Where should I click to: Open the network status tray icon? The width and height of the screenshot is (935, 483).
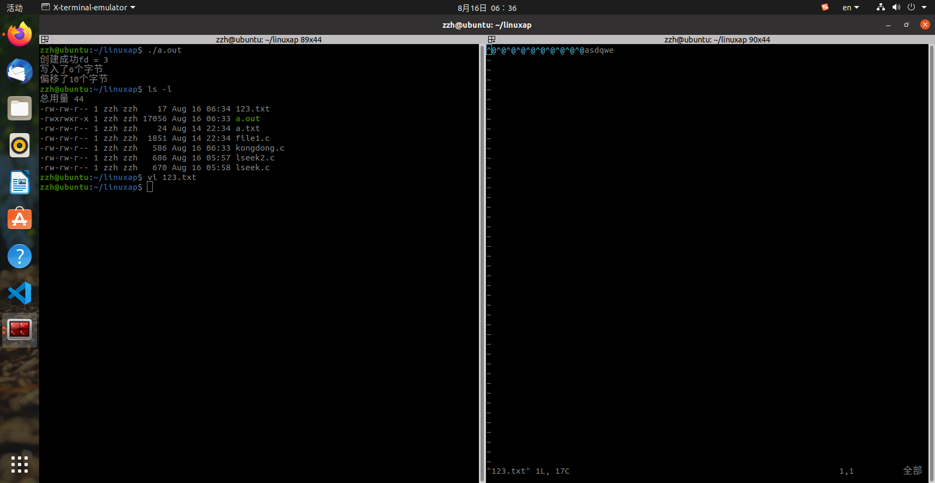881,7
